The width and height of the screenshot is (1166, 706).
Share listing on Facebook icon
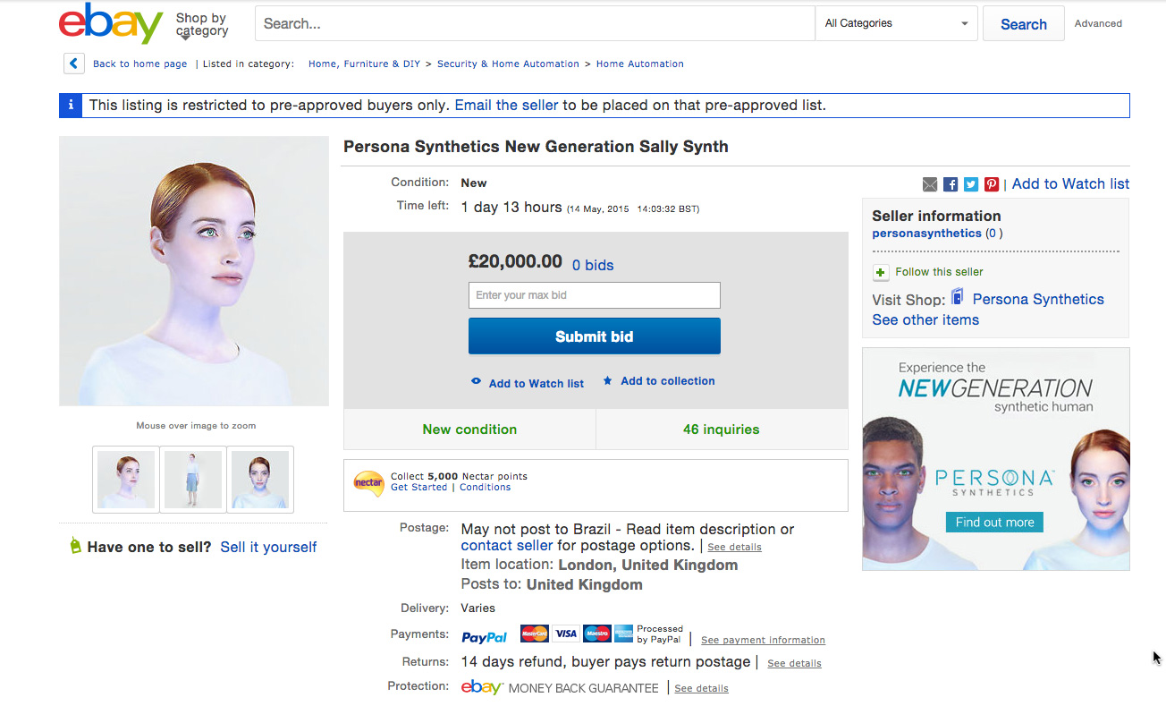tap(951, 184)
